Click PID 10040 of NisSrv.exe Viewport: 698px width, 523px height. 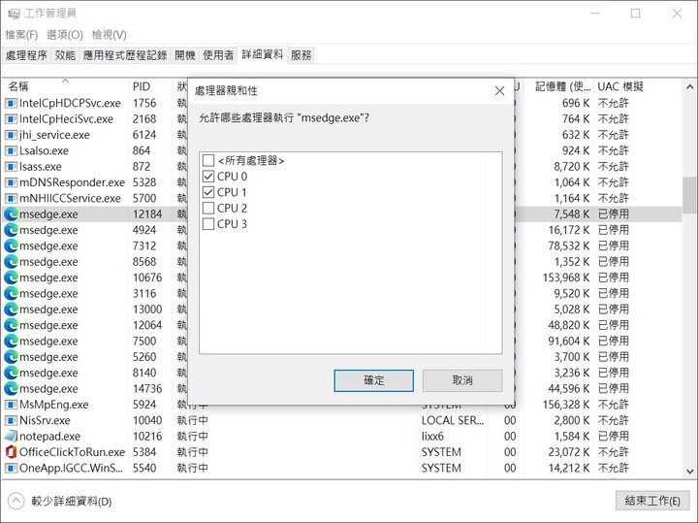147,420
